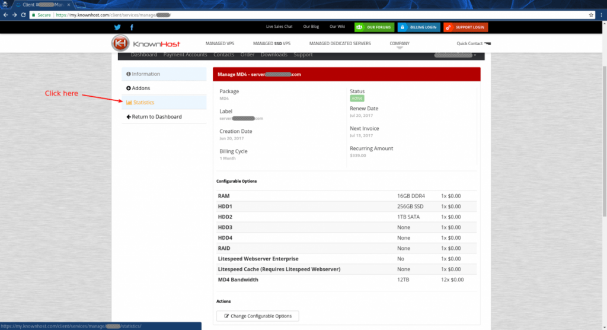607x330 pixels.
Task: Click Order in client nav bar
Action: click(x=247, y=55)
